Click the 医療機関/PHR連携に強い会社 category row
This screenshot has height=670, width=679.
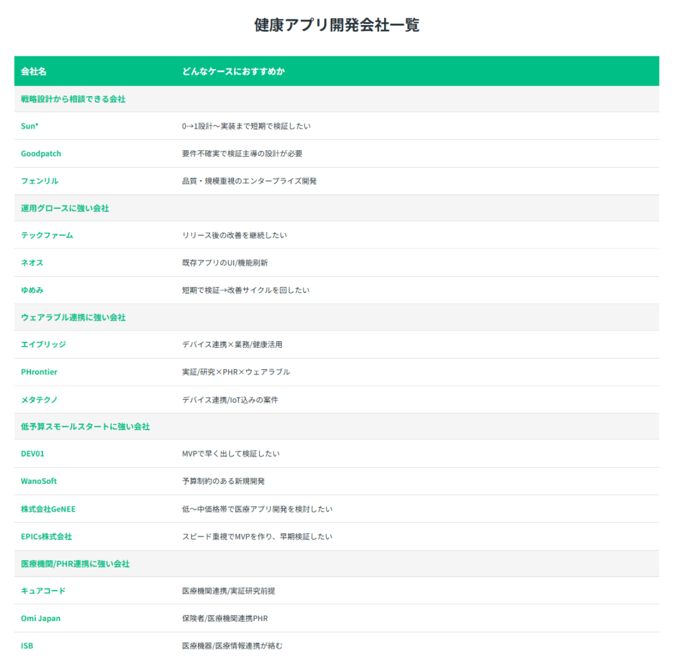click(x=75, y=563)
